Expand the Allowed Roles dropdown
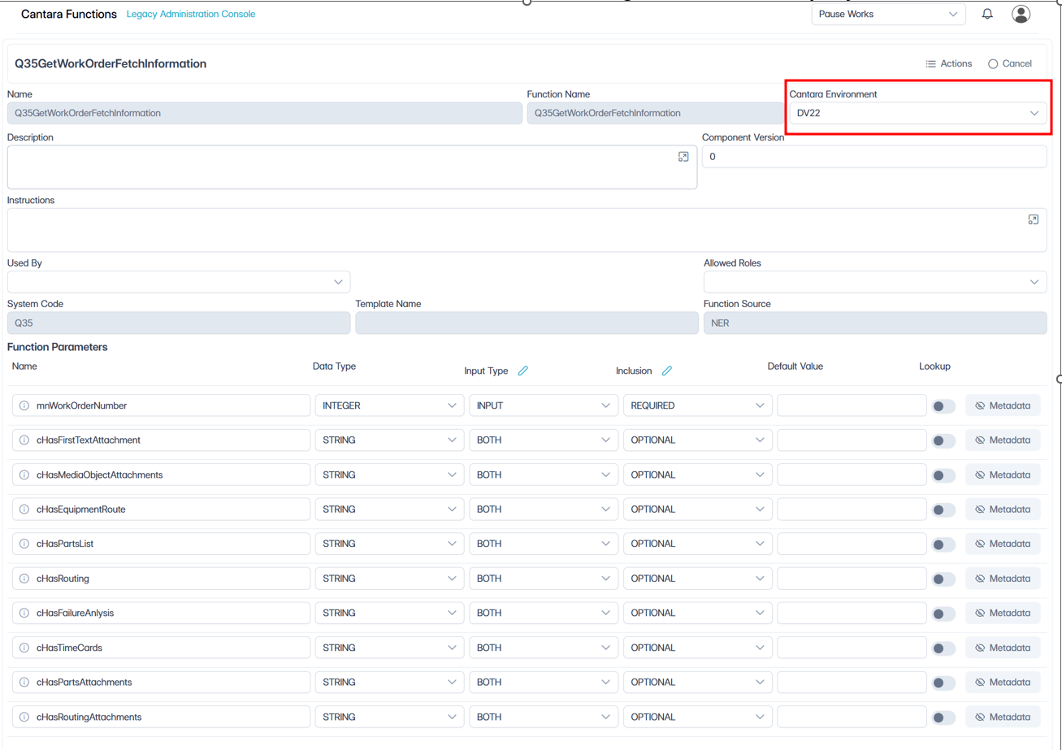Viewport: 1062px width, 750px height. (875, 282)
